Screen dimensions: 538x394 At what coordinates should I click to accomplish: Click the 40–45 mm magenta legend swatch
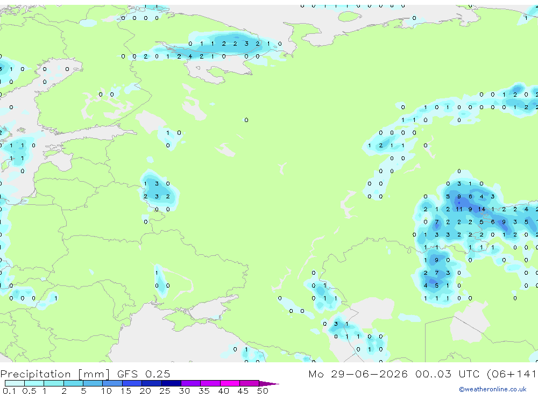[230, 383]
